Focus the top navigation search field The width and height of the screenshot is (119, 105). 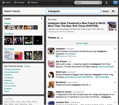pyautogui.click(x=88, y=2)
